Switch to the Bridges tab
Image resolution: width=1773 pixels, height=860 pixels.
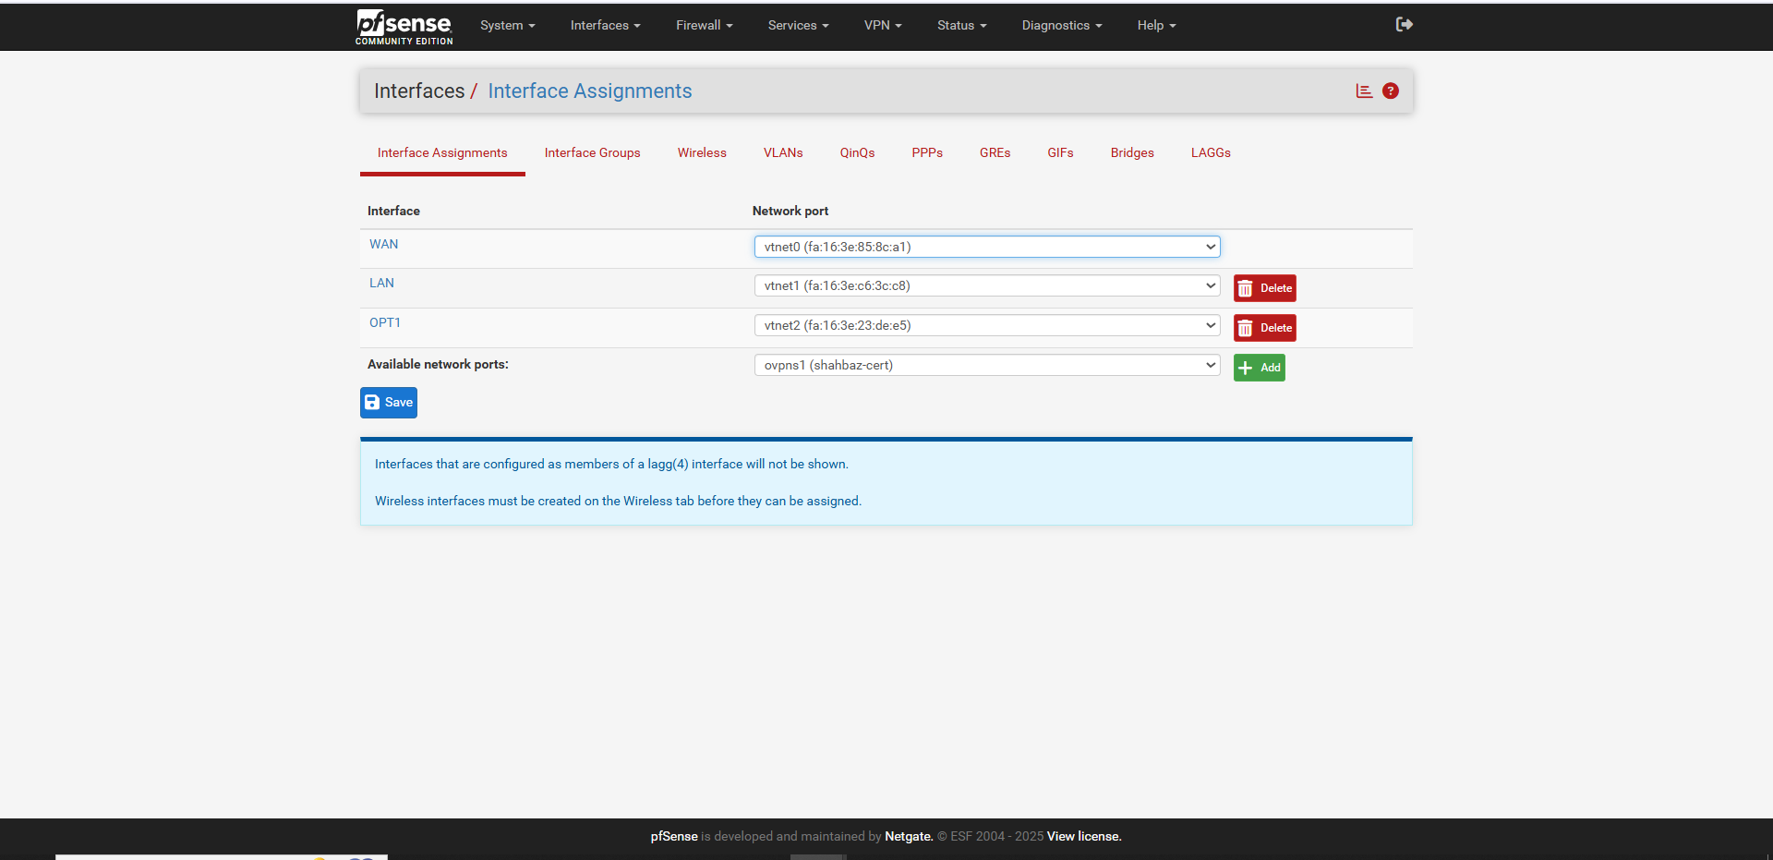pos(1132,153)
